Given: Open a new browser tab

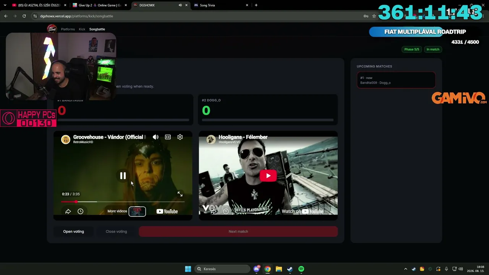Looking at the screenshot, I should [256, 5].
